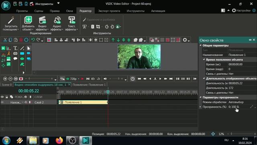Select the crop tool in Инструменты group
257x145 pixels.
pyautogui.click(x=98, y=27)
